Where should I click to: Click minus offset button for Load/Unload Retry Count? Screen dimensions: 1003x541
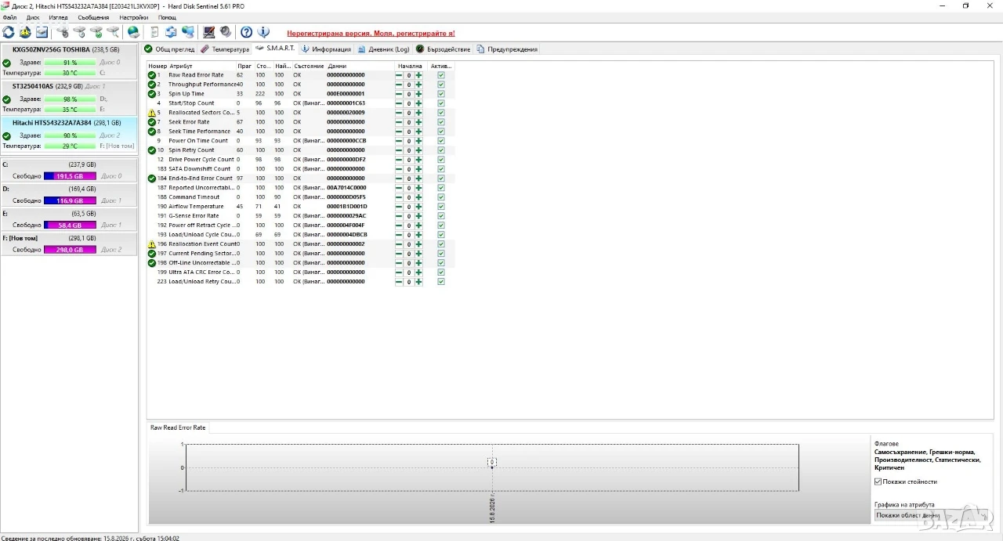pos(399,282)
